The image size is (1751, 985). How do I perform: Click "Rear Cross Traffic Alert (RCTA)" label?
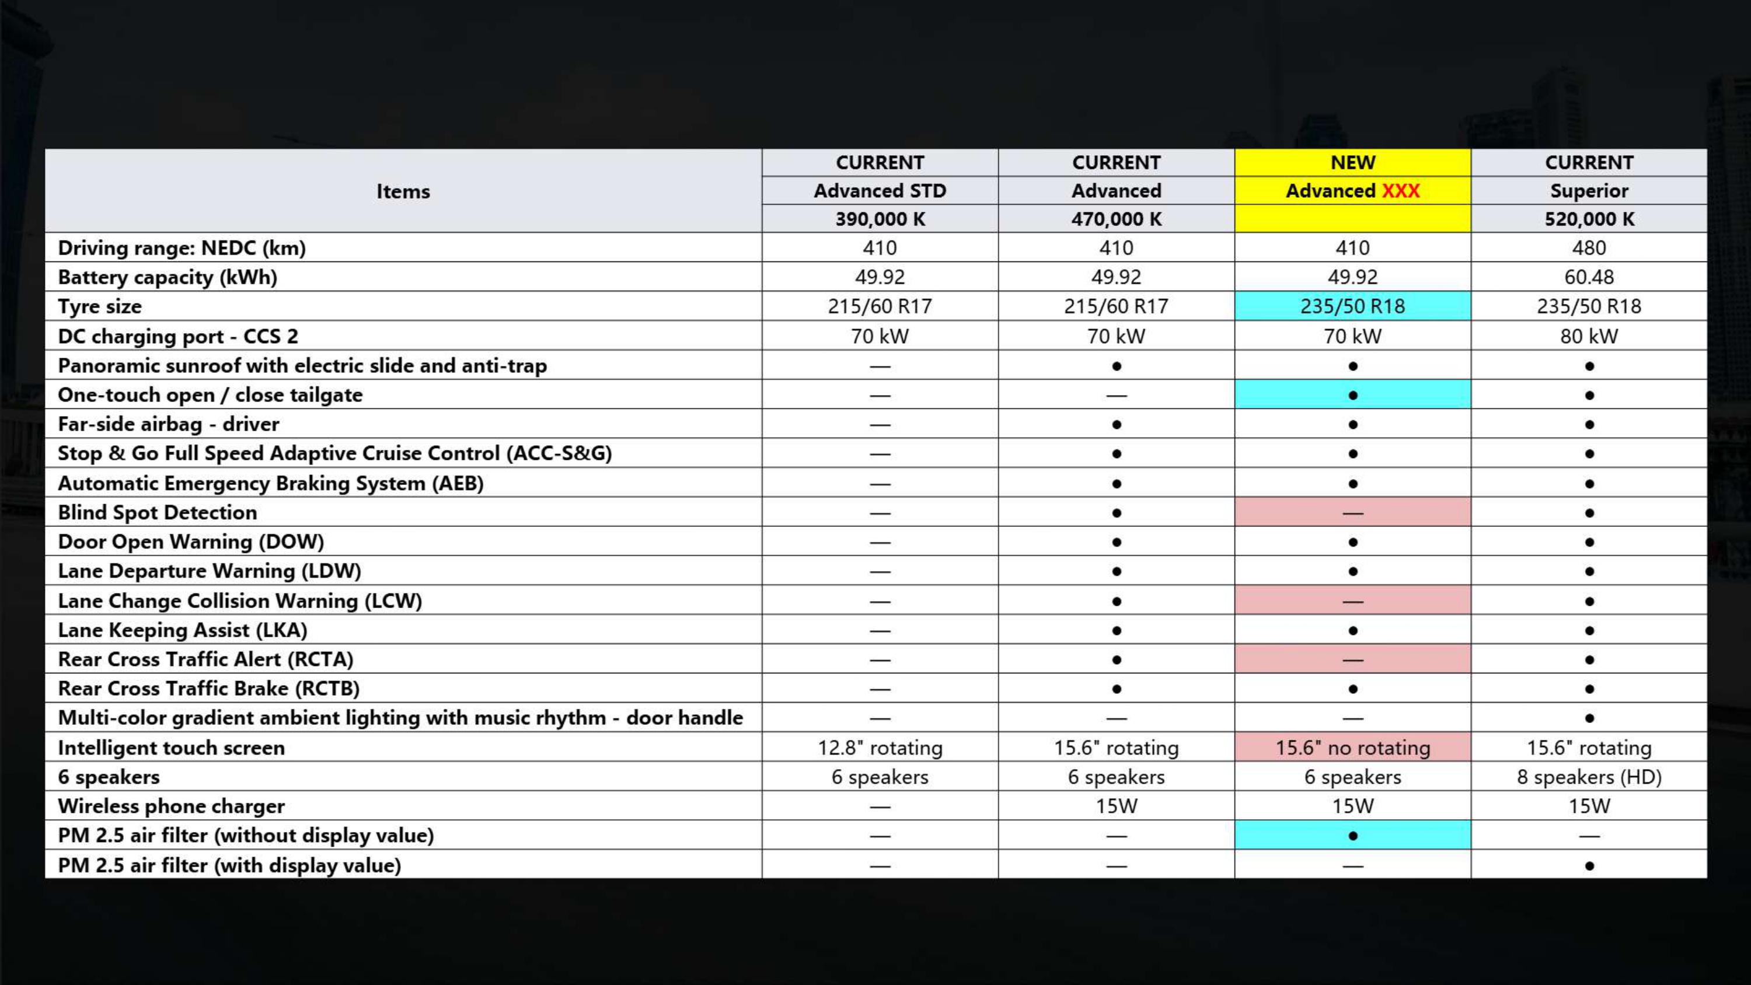pyautogui.click(x=206, y=659)
